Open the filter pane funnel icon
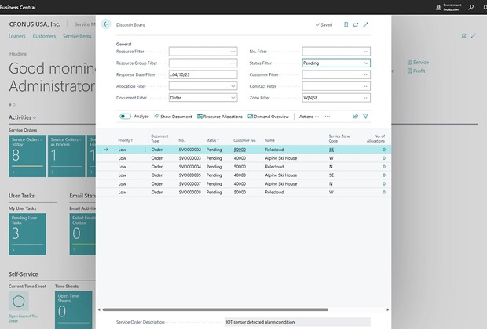This screenshot has width=487, height=329. (365, 117)
